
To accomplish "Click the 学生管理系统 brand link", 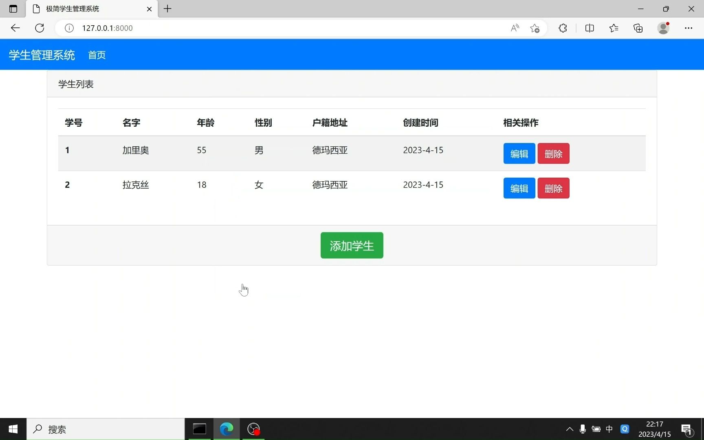I will (42, 55).
